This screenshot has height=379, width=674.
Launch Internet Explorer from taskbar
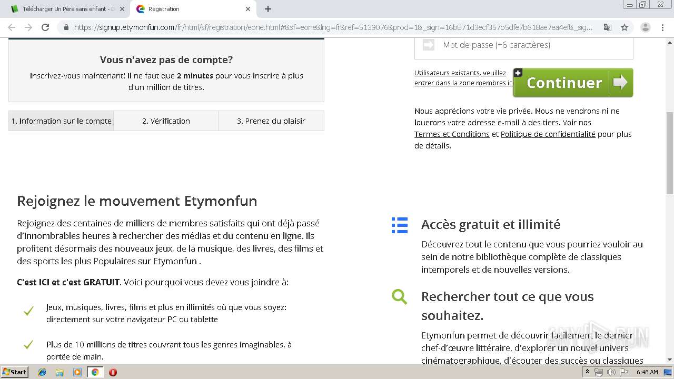42,372
